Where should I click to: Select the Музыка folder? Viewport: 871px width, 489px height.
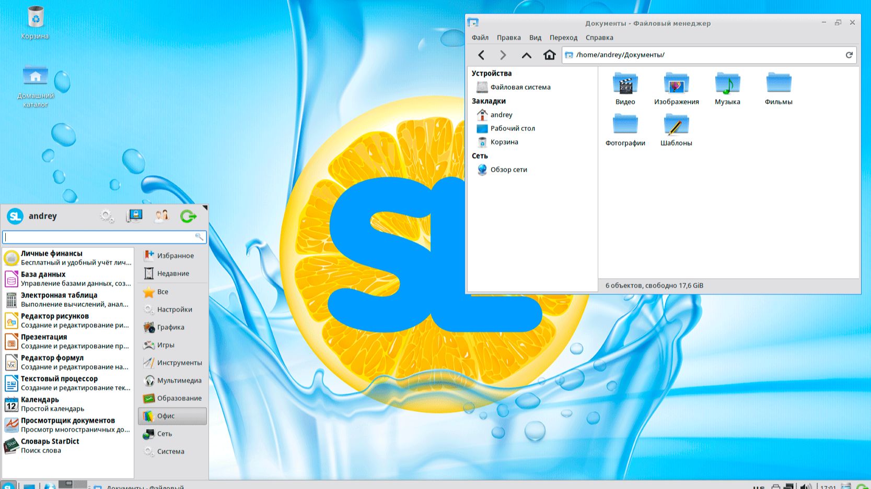pos(727,89)
